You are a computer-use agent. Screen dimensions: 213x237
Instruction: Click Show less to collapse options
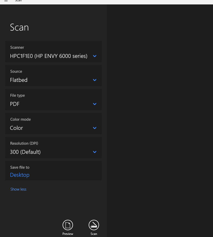point(18,189)
